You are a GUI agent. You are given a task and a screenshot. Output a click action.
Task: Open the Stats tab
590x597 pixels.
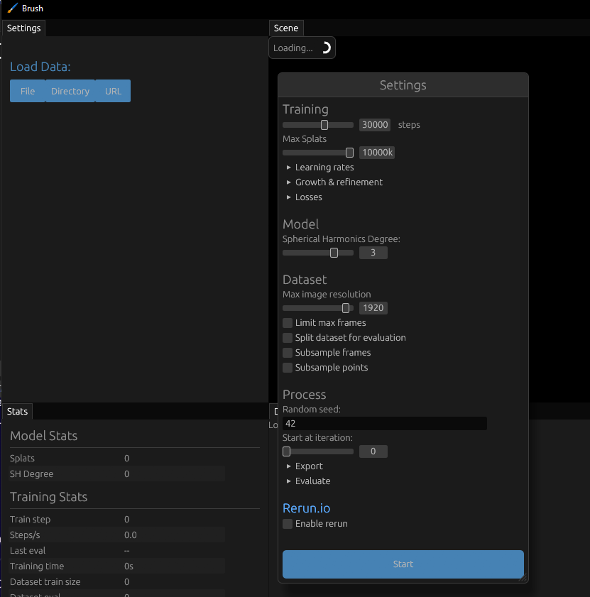click(17, 411)
